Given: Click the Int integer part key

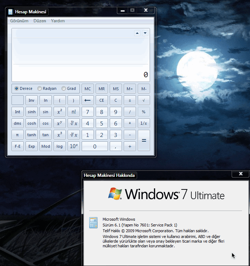Looking at the screenshot, I should click(18, 112).
